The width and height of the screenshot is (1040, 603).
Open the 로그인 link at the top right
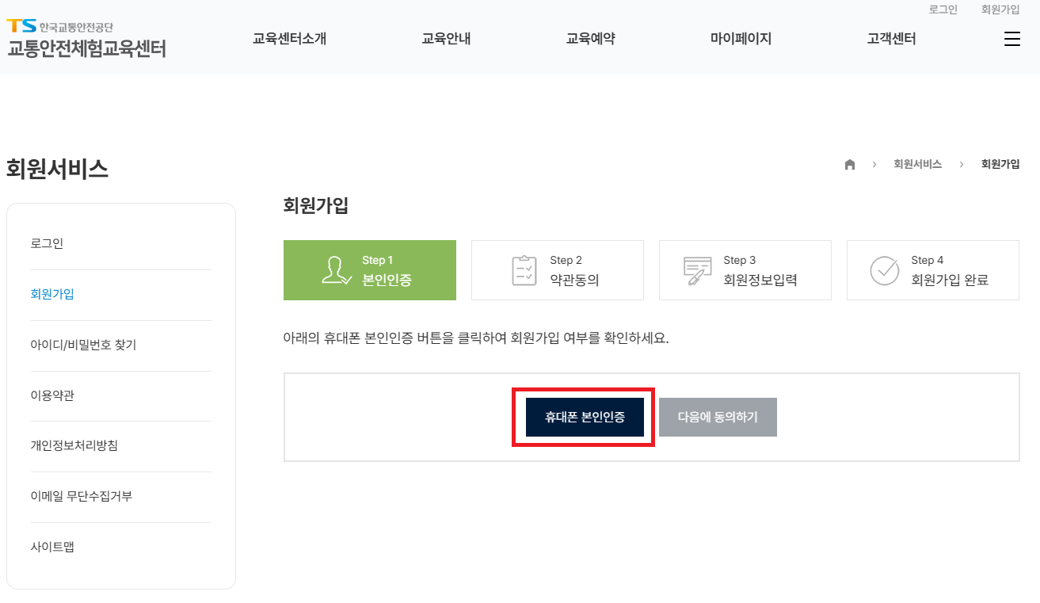[943, 10]
